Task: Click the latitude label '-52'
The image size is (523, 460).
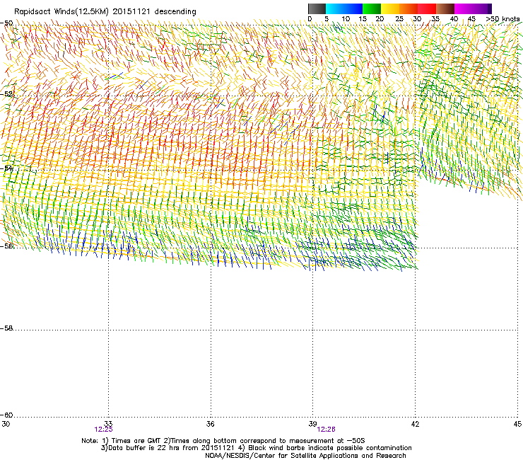Action: click(6, 94)
